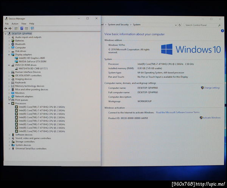Select the Software devices icon

tap(13, 135)
